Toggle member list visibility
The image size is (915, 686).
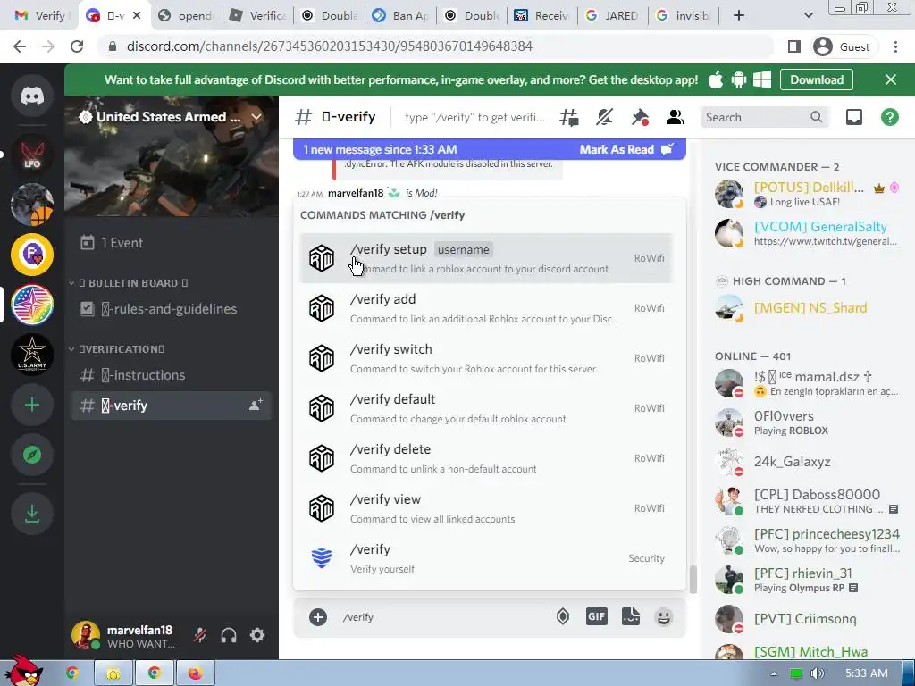coord(676,117)
